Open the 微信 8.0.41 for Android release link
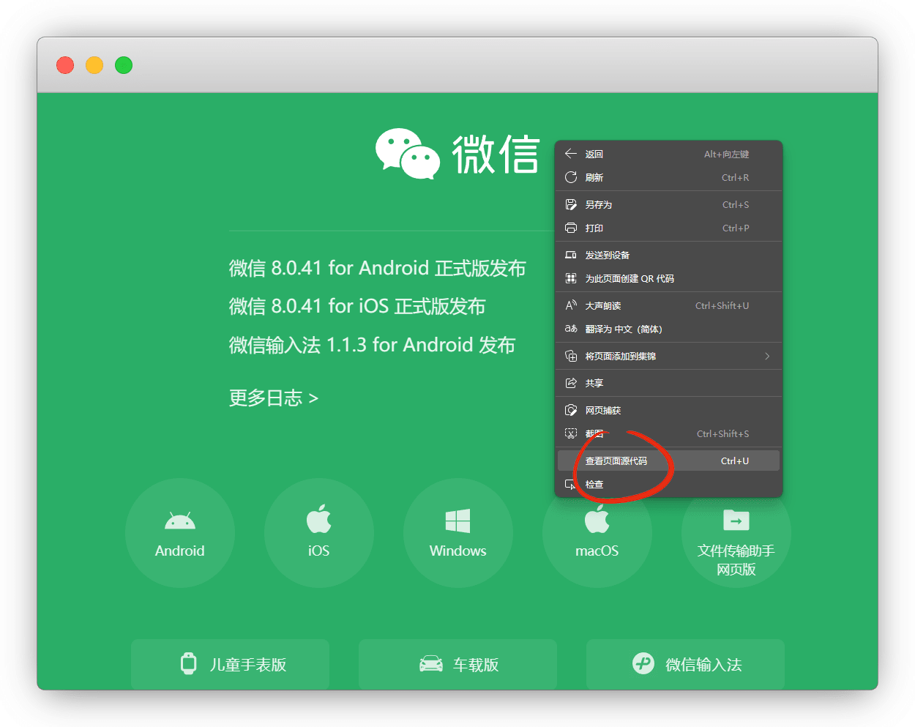Screen dimensions: 915x727 377,269
